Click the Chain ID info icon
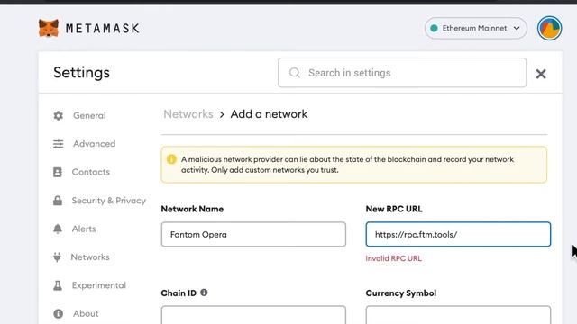Viewport: 577px width, 324px height. 204,292
